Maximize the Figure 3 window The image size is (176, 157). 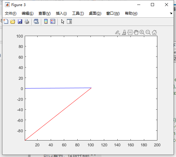(152, 5)
